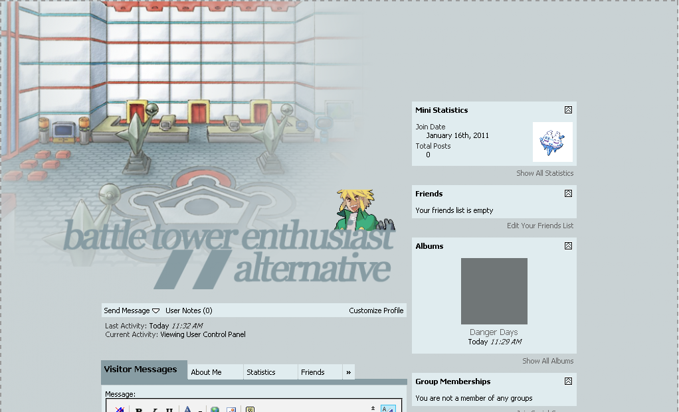
Task: Collapse the Mini Statistics block
Action: [568, 110]
